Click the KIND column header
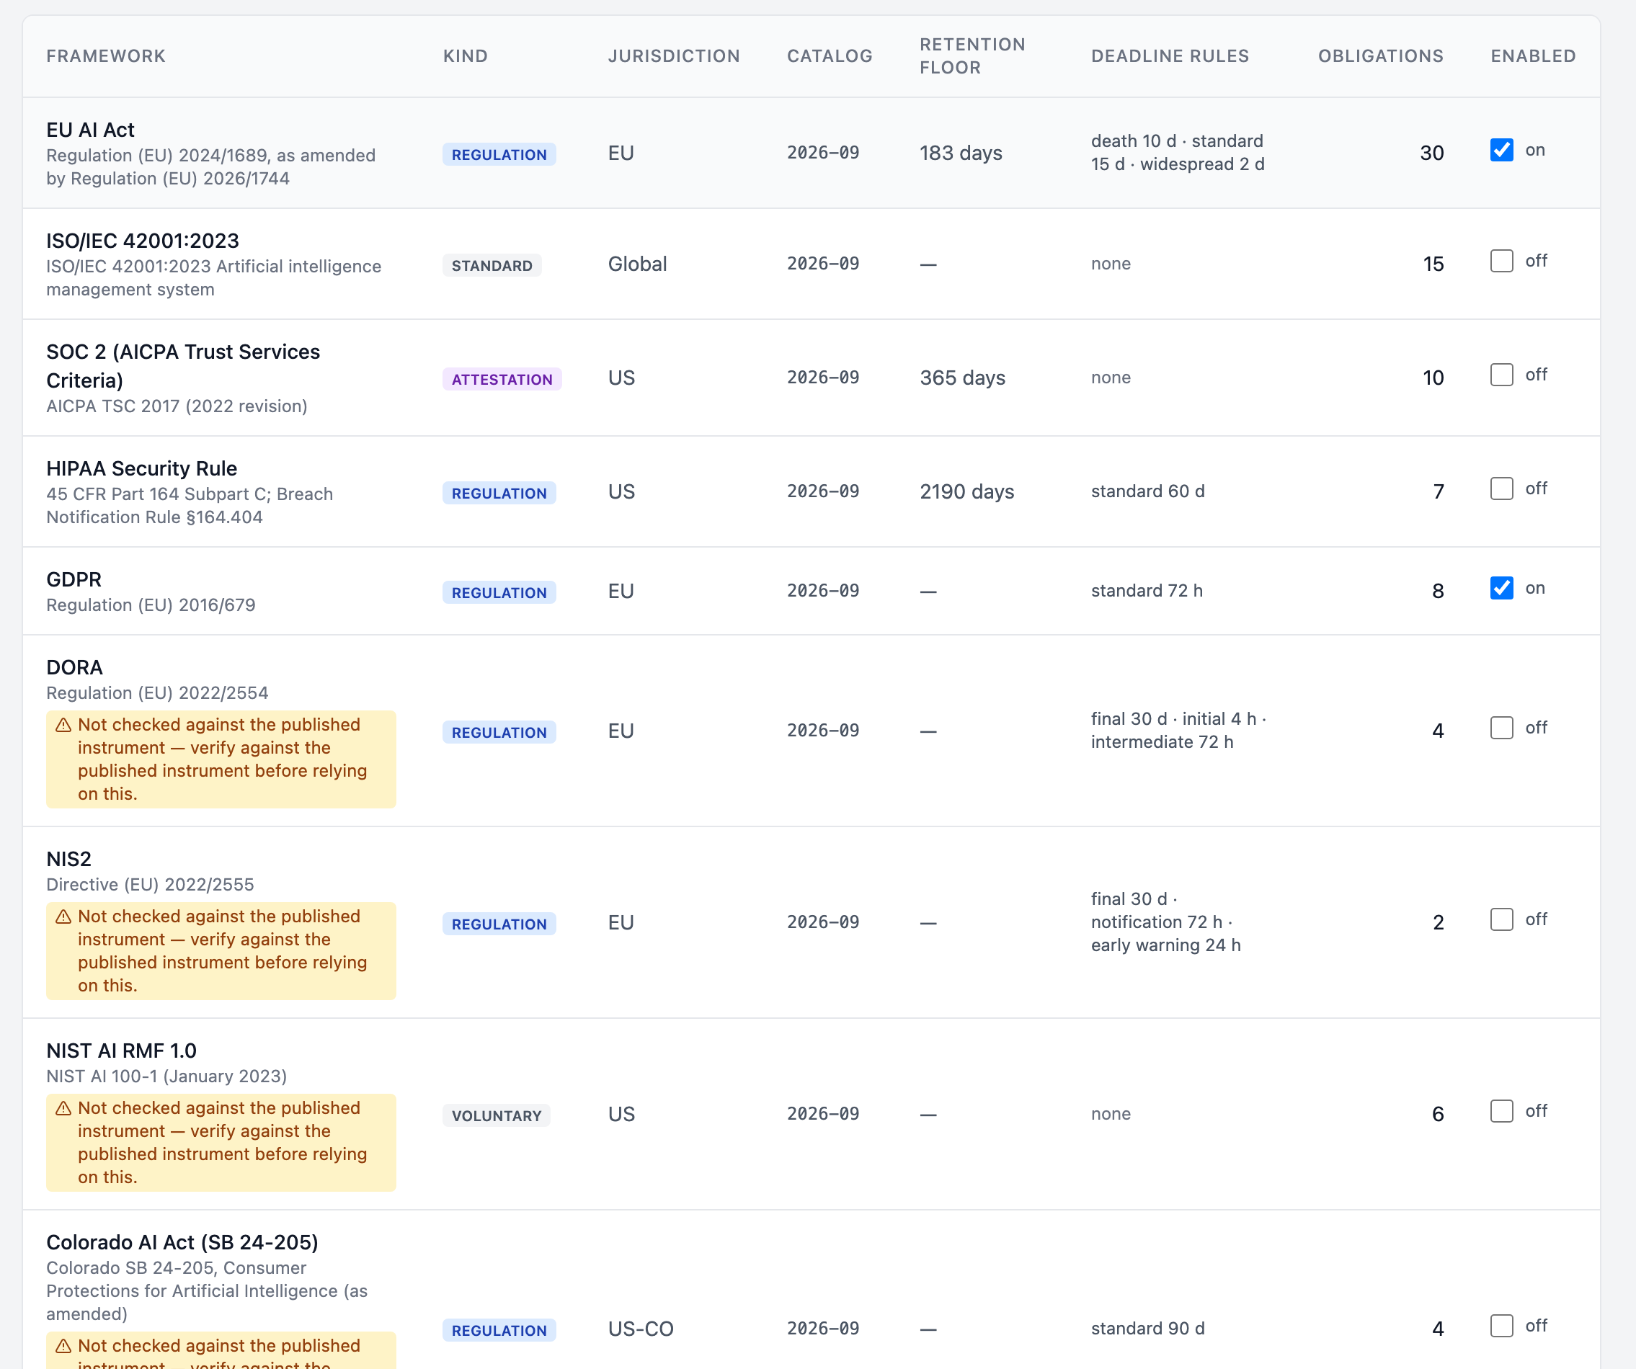The width and height of the screenshot is (1636, 1369). (465, 56)
